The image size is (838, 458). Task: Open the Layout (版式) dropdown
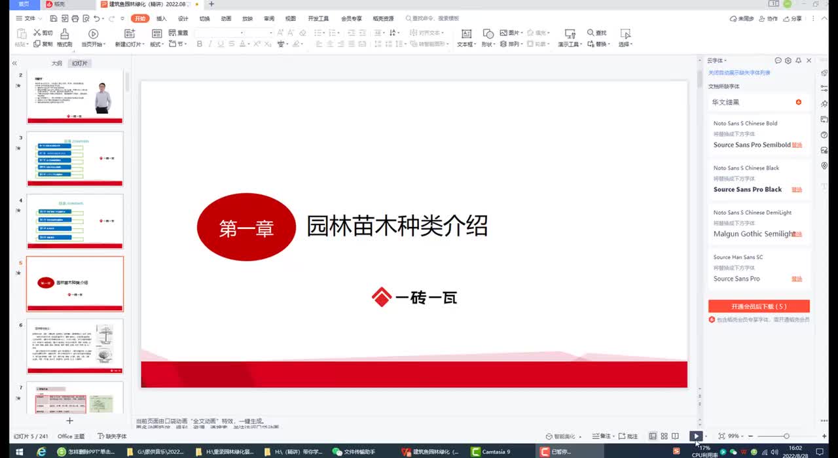[157, 44]
